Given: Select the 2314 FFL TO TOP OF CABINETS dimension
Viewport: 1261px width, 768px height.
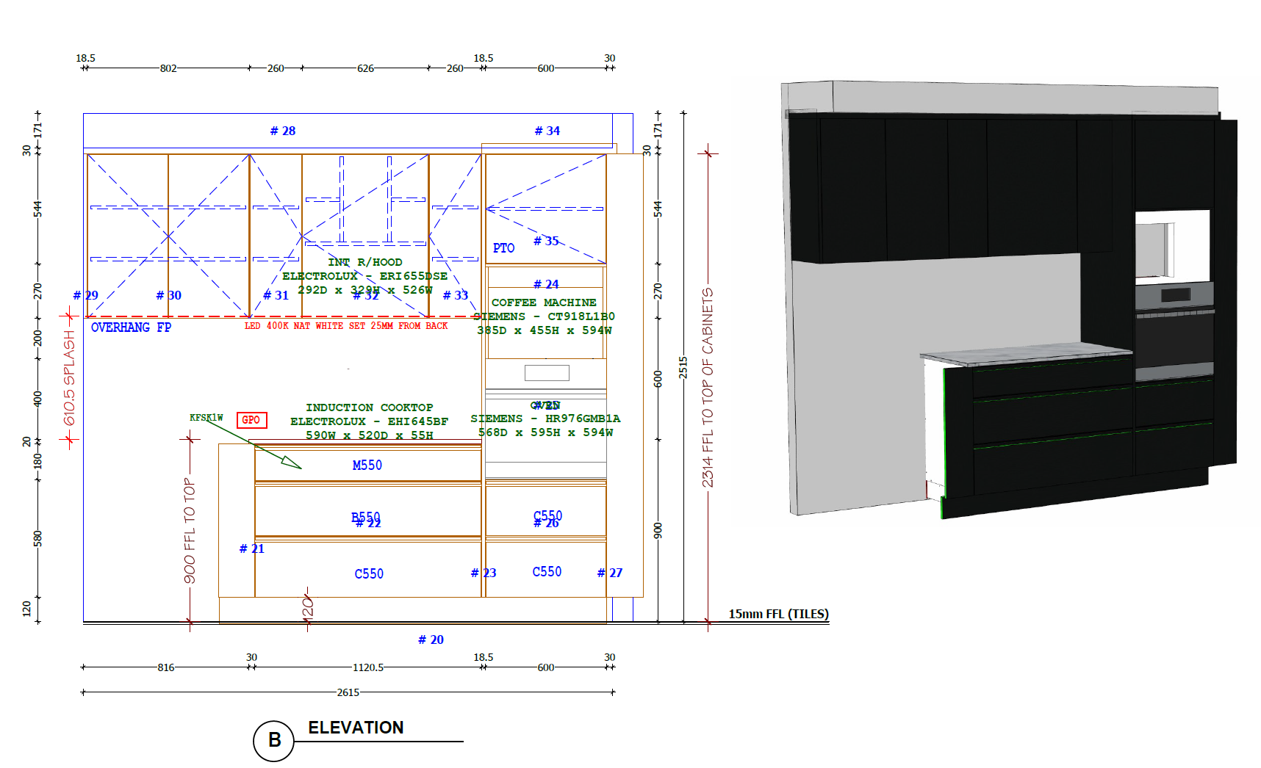Looking at the screenshot, I should tap(708, 385).
